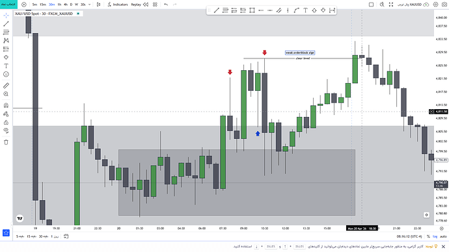Close the notification bar at bottom
449x252 pixels.
(x=443, y=246)
